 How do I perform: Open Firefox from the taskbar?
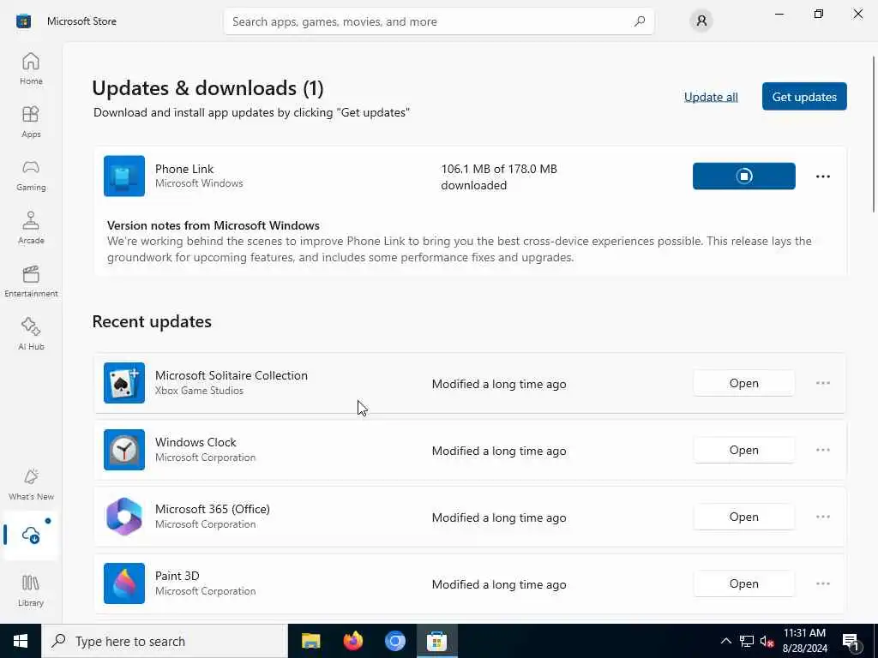coord(352,641)
